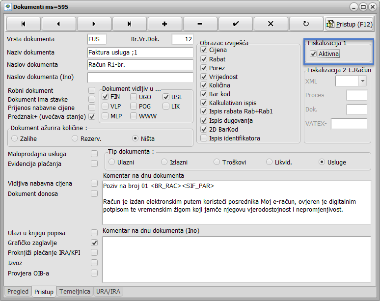The height and width of the screenshot is (301, 380).
Task: Refresh data with the reload button
Action: point(306,24)
